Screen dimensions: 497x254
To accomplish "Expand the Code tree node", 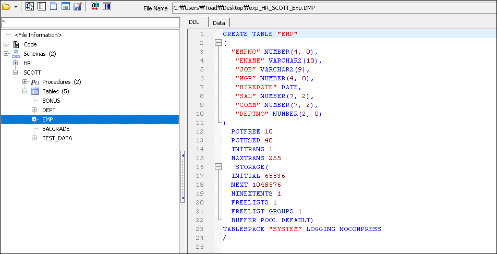I will pyautogui.click(x=6, y=44).
